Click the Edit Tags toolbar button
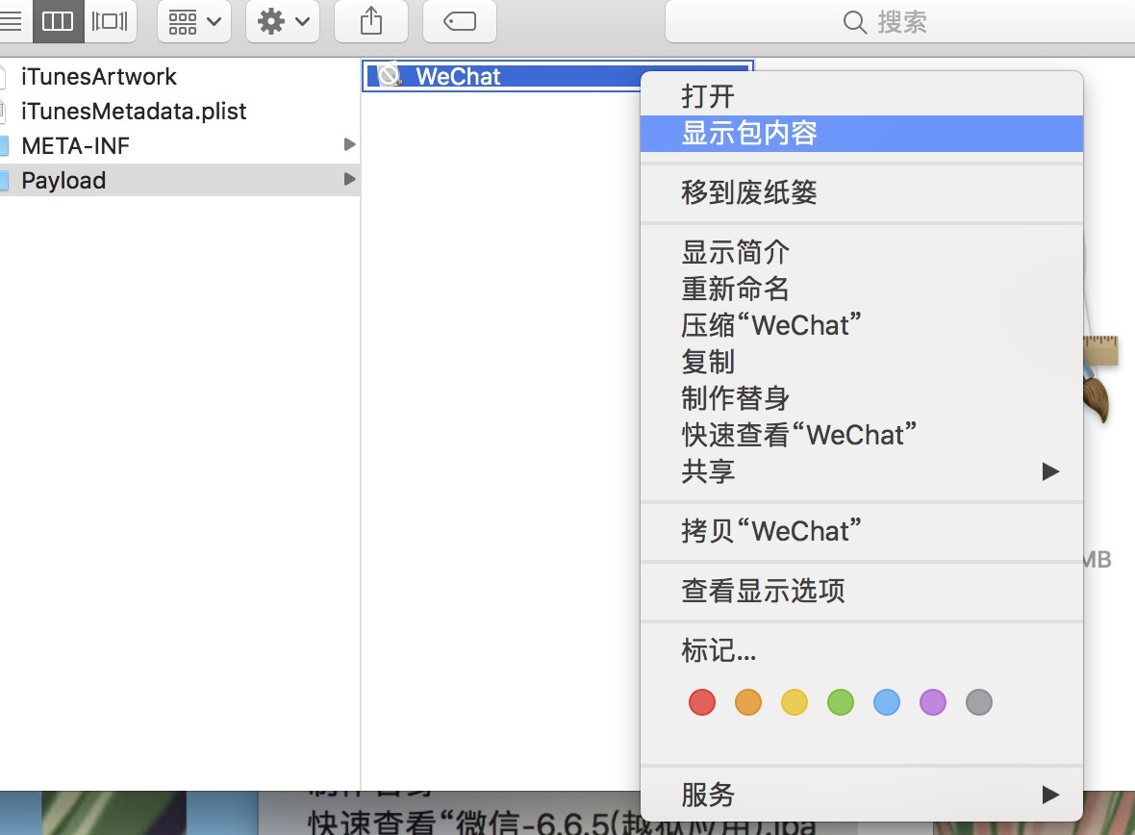 coord(460,21)
